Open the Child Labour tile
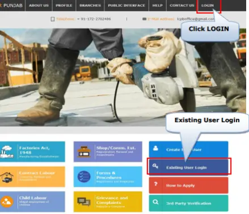Viewport: 249px width, 214px height. tap(32, 202)
